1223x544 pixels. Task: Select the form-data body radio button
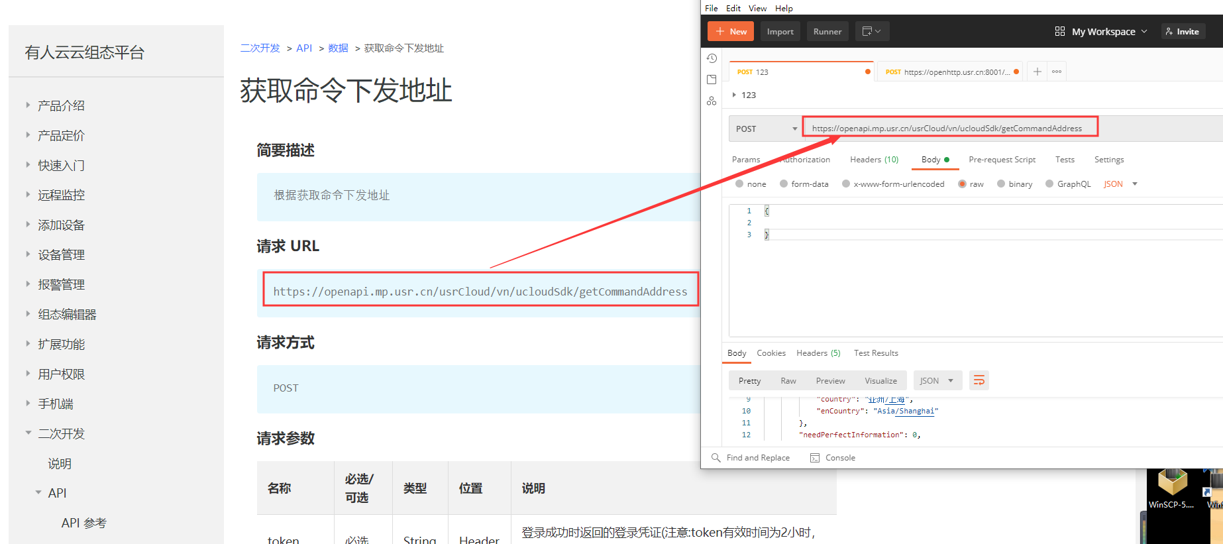pos(784,184)
